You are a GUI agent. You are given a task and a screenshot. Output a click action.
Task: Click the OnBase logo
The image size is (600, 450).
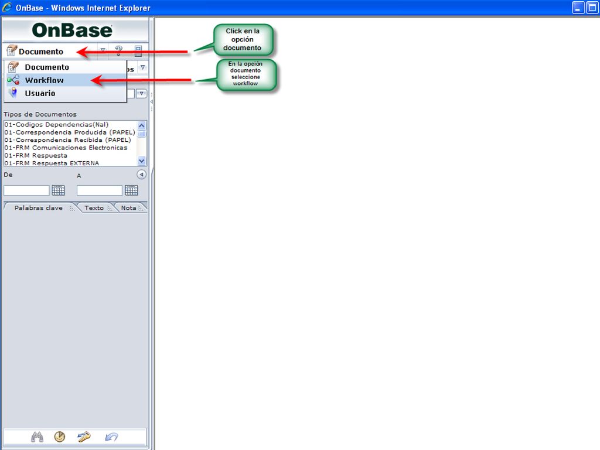pos(72,30)
